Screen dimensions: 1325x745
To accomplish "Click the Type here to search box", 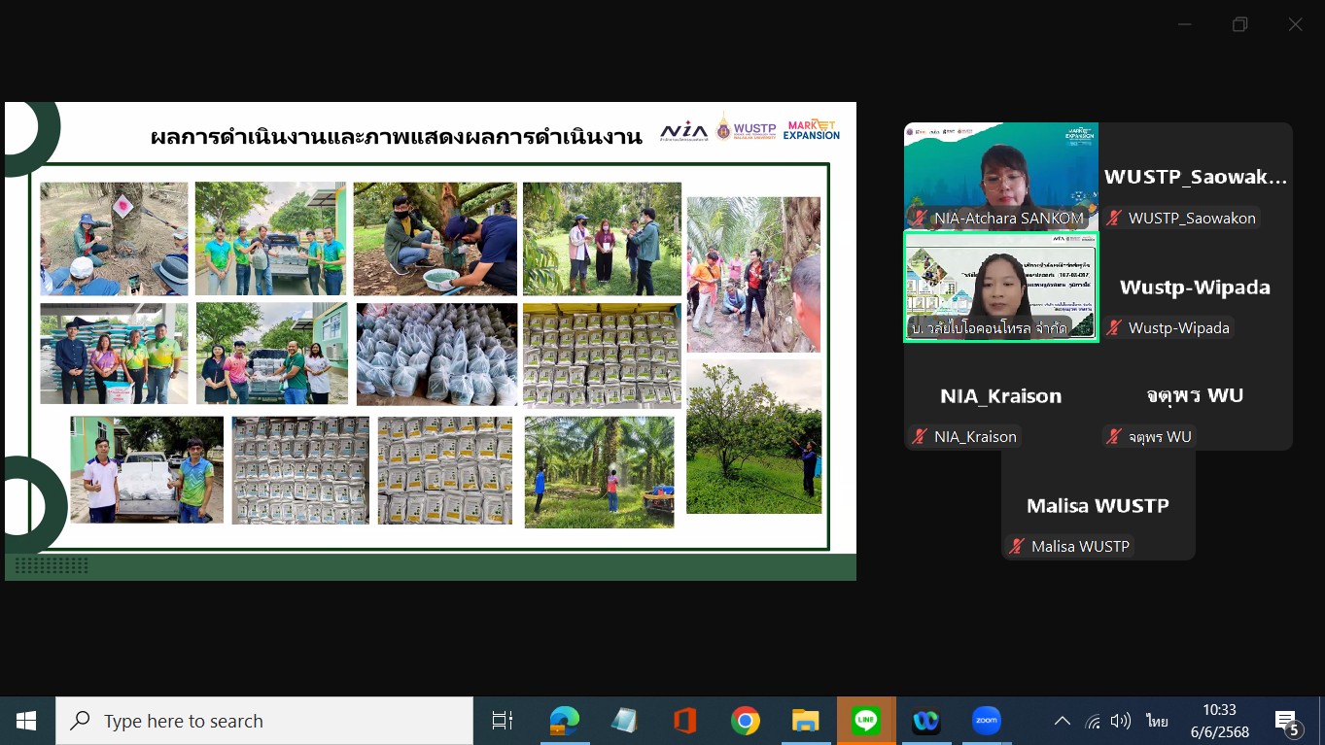I will pyautogui.click(x=264, y=721).
